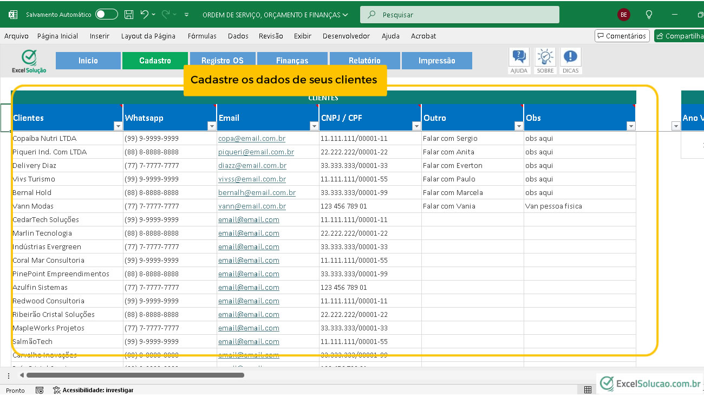704x396 pixels.
Task: Go to the Fórmulas tab
Action: click(202, 36)
